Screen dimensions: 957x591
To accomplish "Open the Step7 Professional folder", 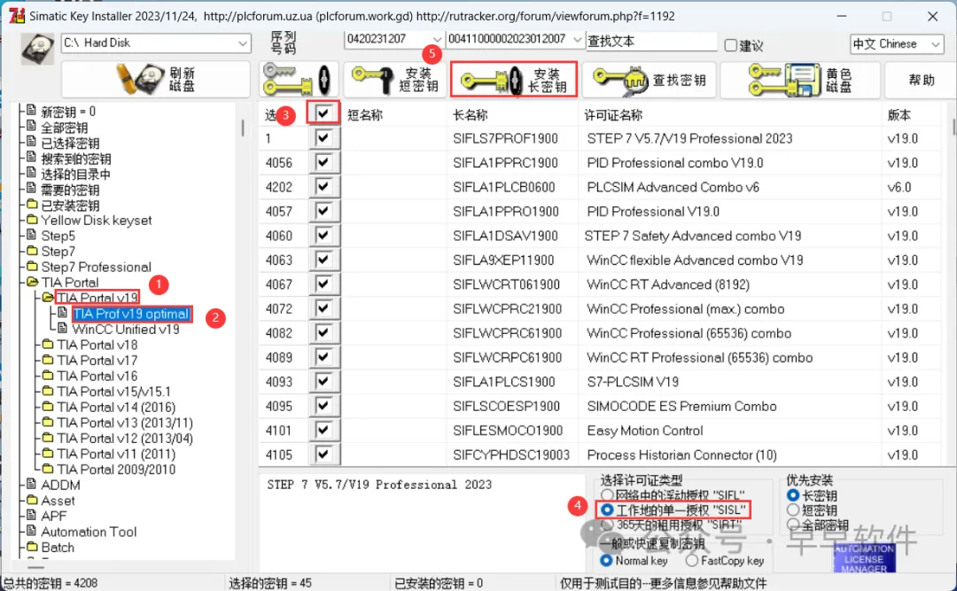I will (96, 267).
